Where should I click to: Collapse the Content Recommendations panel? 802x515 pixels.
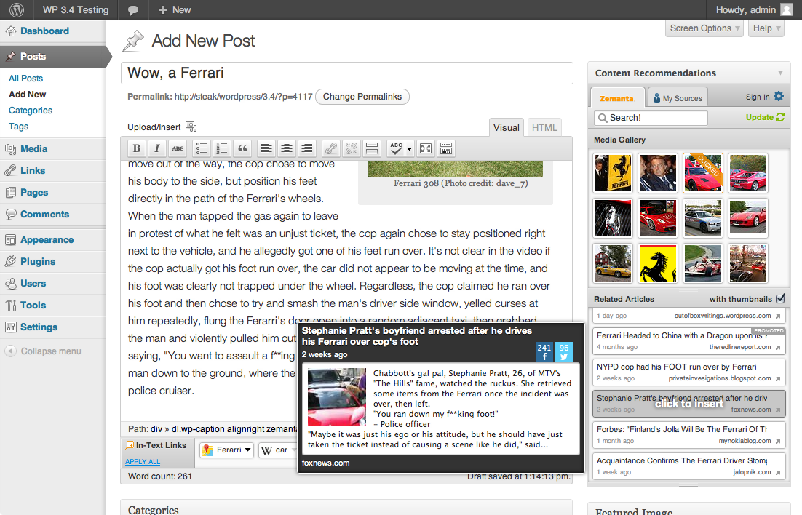[x=780, y=73]
